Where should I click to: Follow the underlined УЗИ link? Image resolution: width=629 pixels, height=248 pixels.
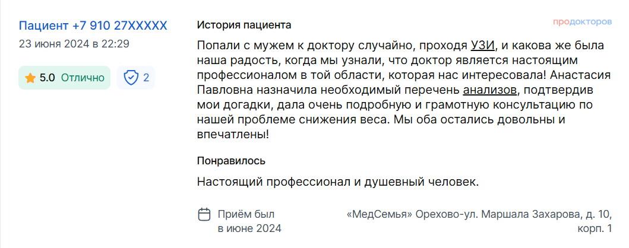pos(483,46)
